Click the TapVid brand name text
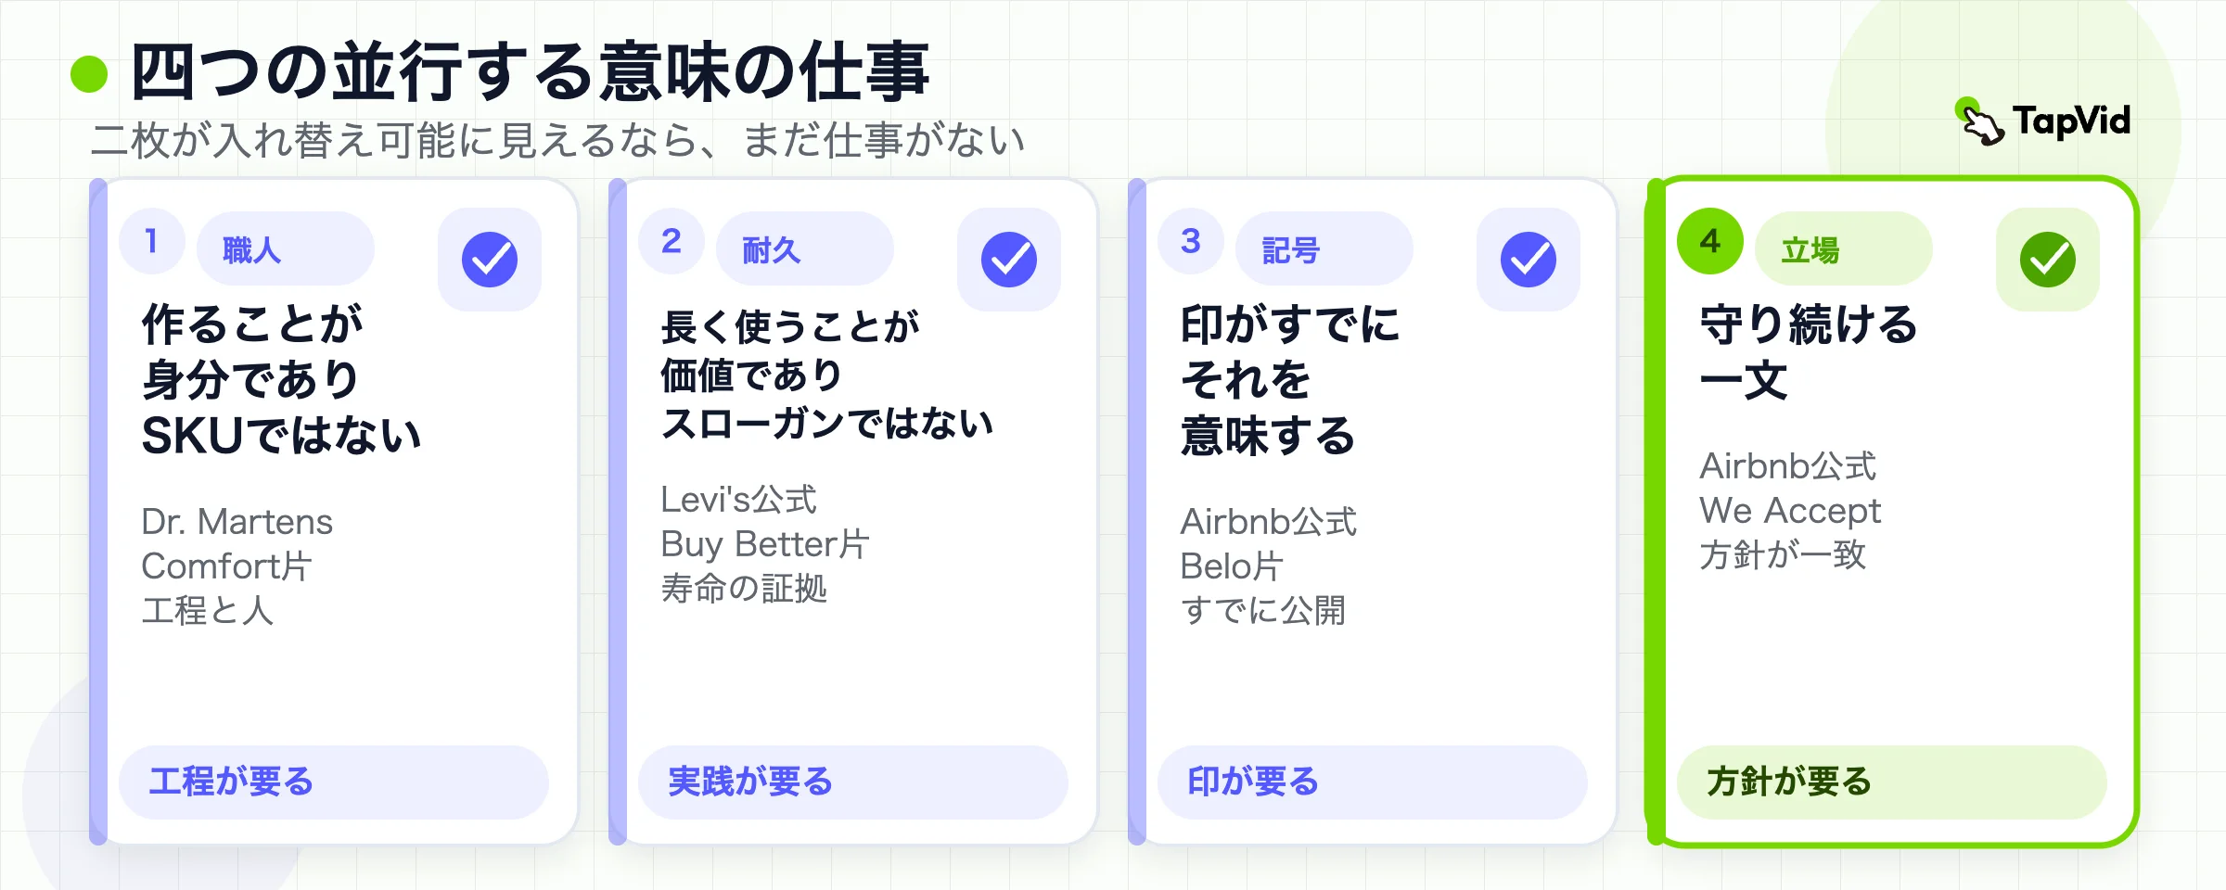 click(2072, 121)
